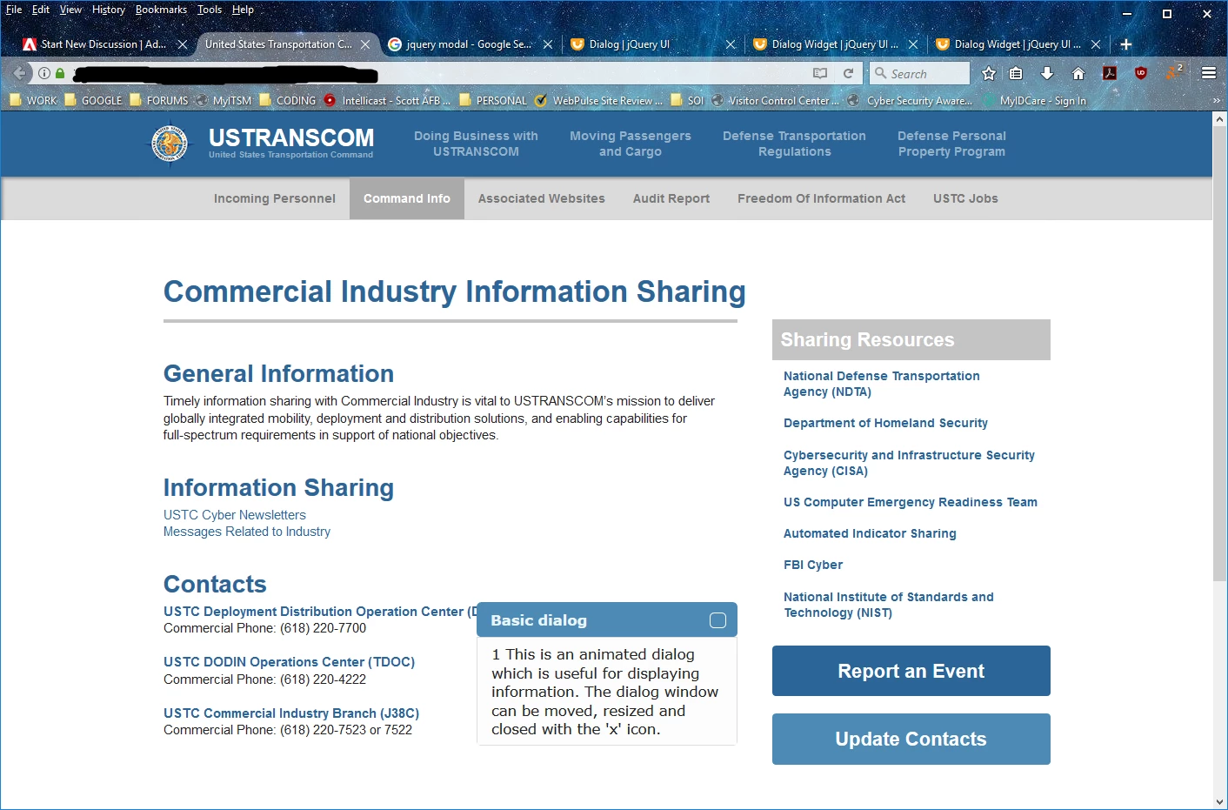Open the File menu
1228x810 pixels.
(x=14, y=10)
